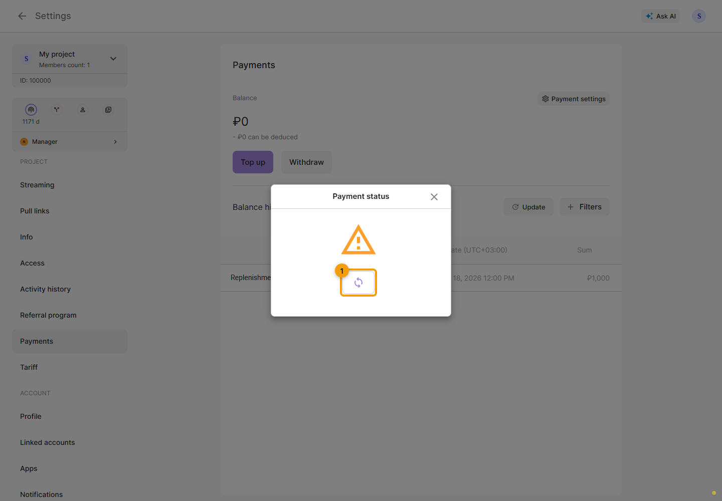The width and height of the screenshot is (722, 501).
Task: Close the Payment status dialog
Action: click(x=434, y=197)
